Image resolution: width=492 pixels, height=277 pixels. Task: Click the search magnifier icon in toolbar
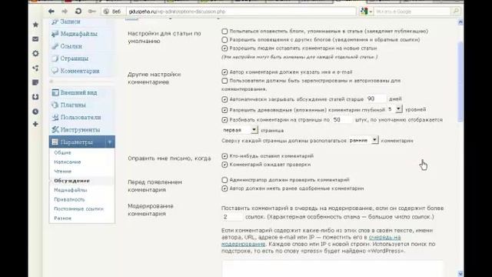pos(456,12)
